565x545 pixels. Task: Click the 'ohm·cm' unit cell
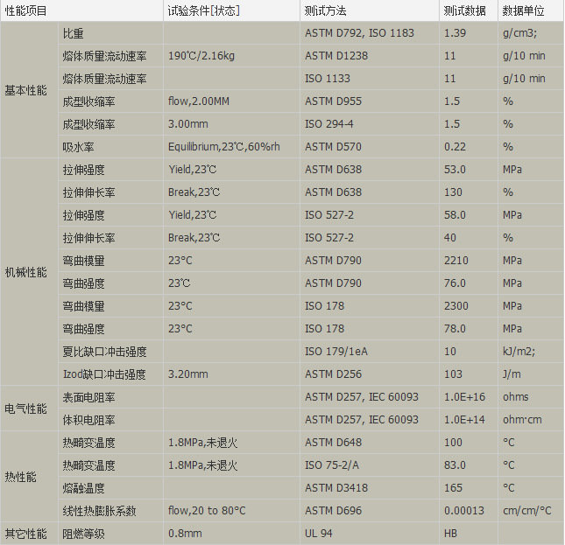point(531,419)
